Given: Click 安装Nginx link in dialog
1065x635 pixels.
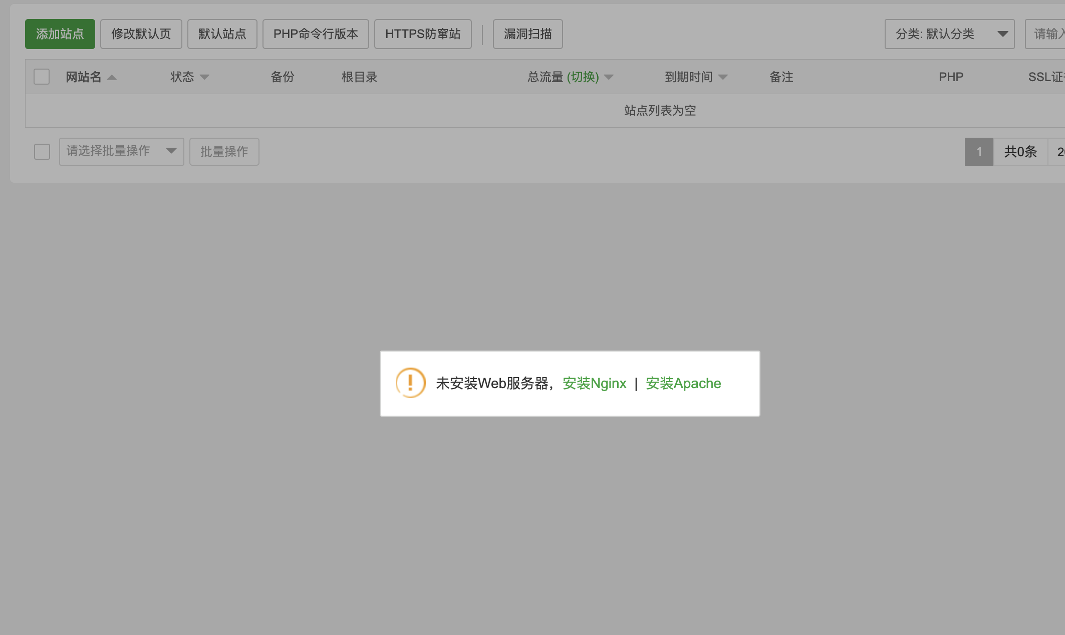Looking at the screenshot, I should tap(595, 384).
